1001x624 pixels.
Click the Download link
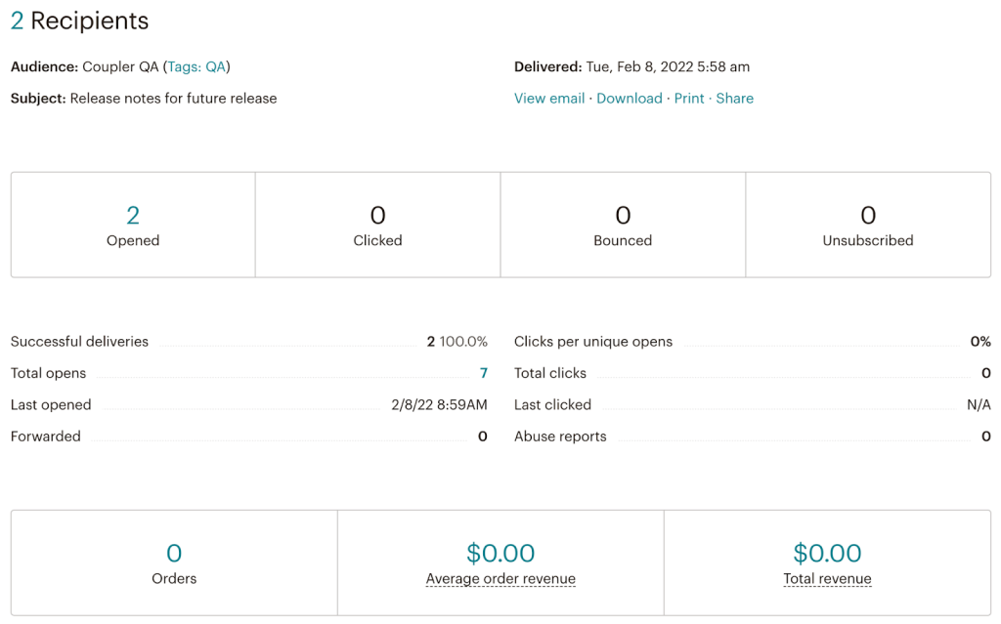click(x=629, y=98)
